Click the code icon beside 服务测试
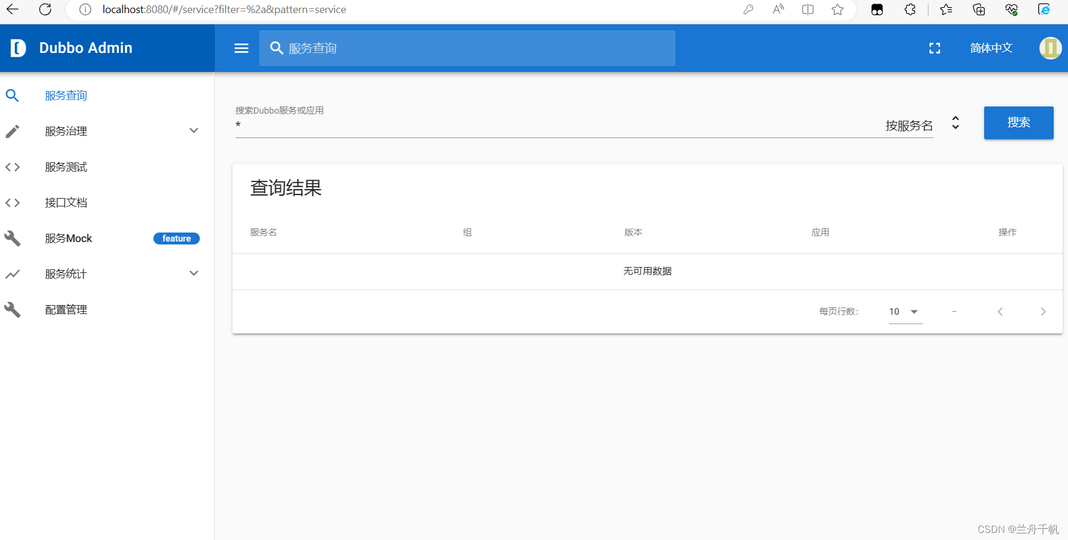The image size is (1068, 540). [12, 167]
